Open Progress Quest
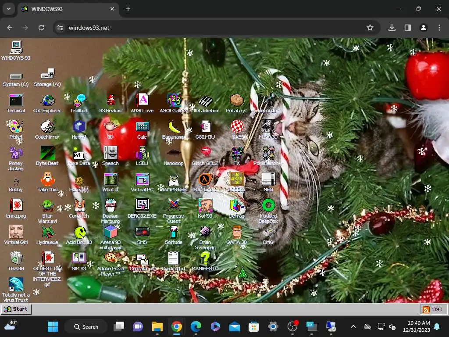Screen dimensions: 449x337 (174, 206)
